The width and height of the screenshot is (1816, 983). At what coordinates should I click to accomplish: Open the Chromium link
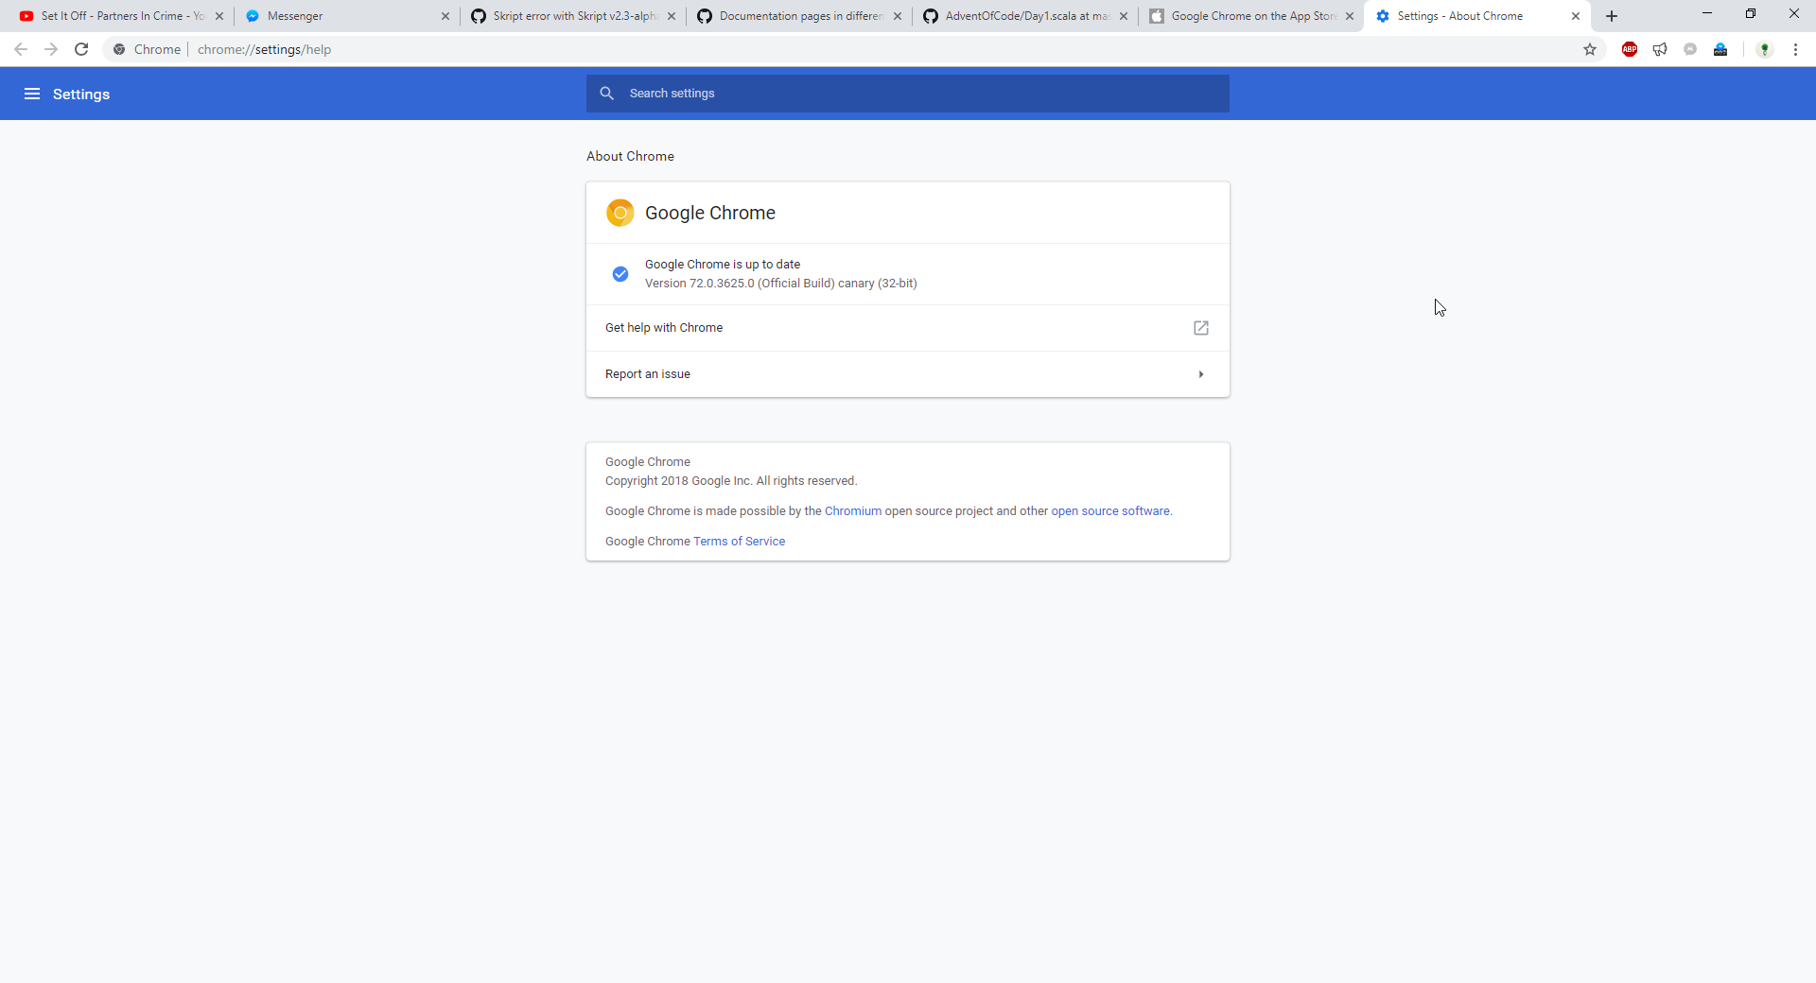[x=852, y=510]
